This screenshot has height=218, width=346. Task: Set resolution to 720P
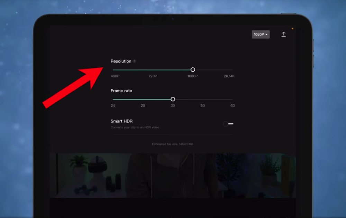tap(153, 76)
